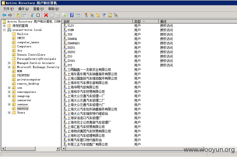Click the Forward arrow toolbar icon
Screen dimensions: 237x157
[10, 15]
